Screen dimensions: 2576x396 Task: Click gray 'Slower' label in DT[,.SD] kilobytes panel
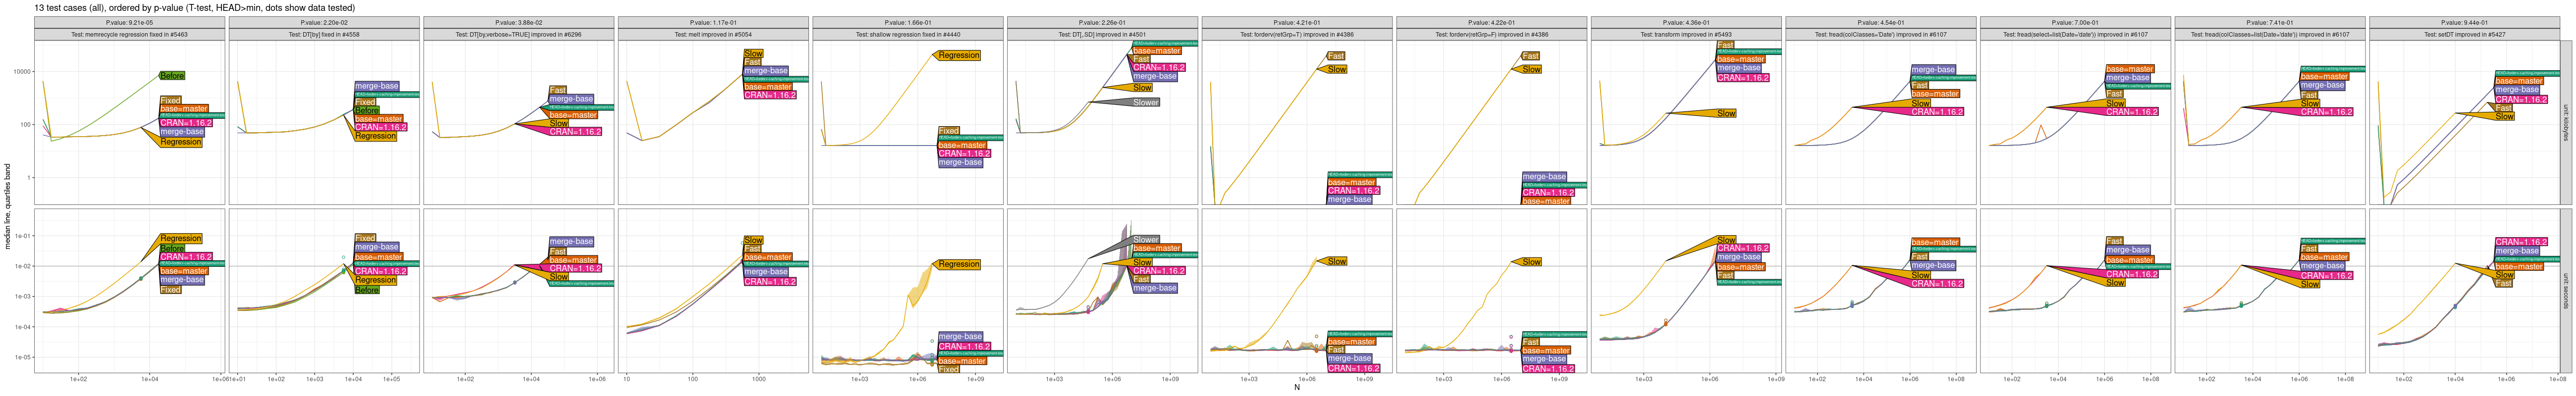[x=1146, y=102]
